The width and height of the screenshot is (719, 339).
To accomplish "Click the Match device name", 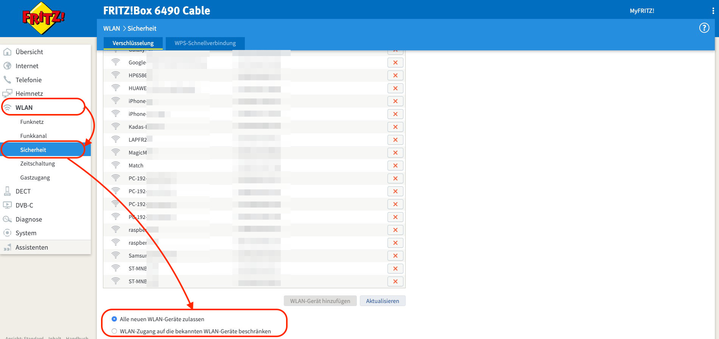I will point(136,166).
